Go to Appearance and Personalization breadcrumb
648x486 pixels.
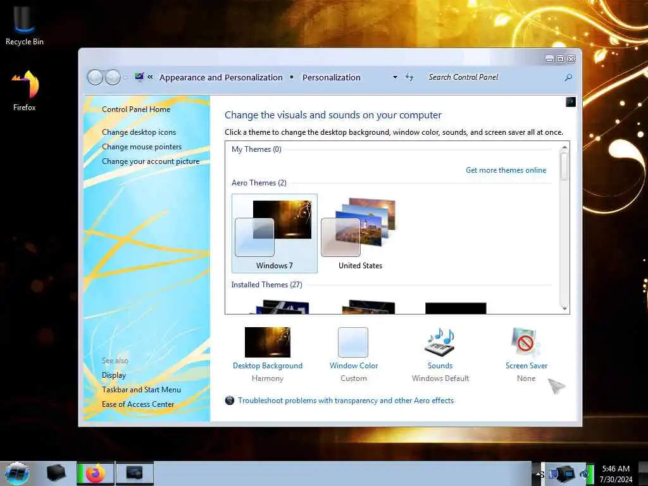(x=221, y=77)
